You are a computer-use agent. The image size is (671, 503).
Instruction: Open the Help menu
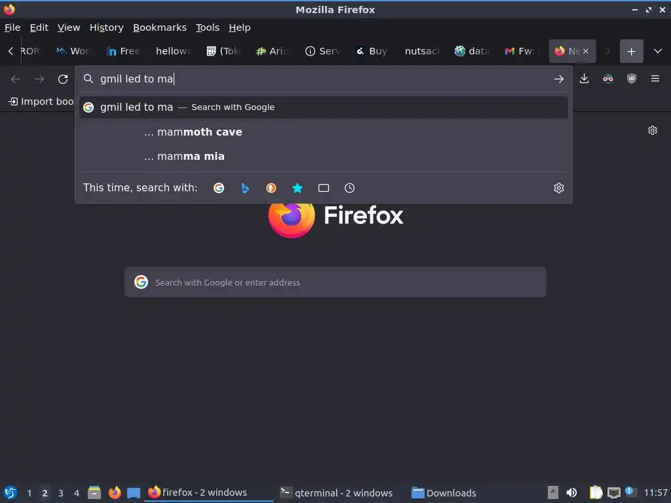(240, 28)
